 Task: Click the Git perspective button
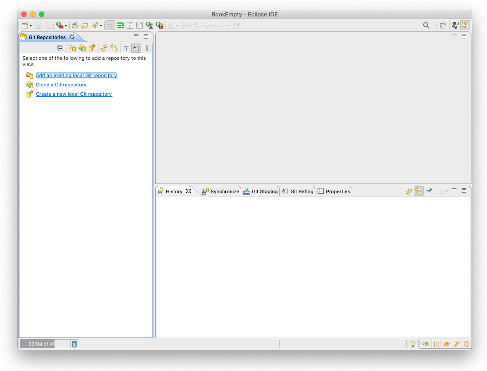click(465, 26)
